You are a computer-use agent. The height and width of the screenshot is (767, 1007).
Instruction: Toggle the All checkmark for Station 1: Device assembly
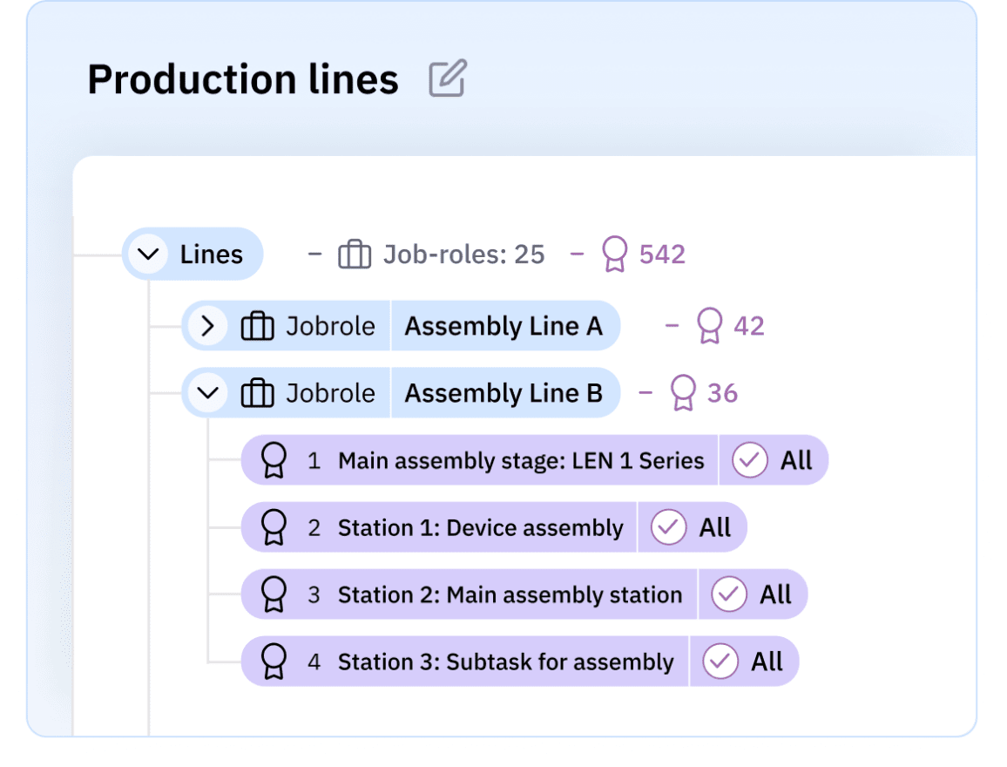[x=669, y=527]
